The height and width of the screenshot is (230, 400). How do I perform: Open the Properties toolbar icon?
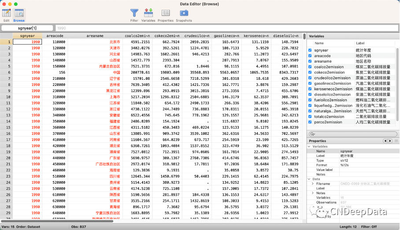coord(166,13)
